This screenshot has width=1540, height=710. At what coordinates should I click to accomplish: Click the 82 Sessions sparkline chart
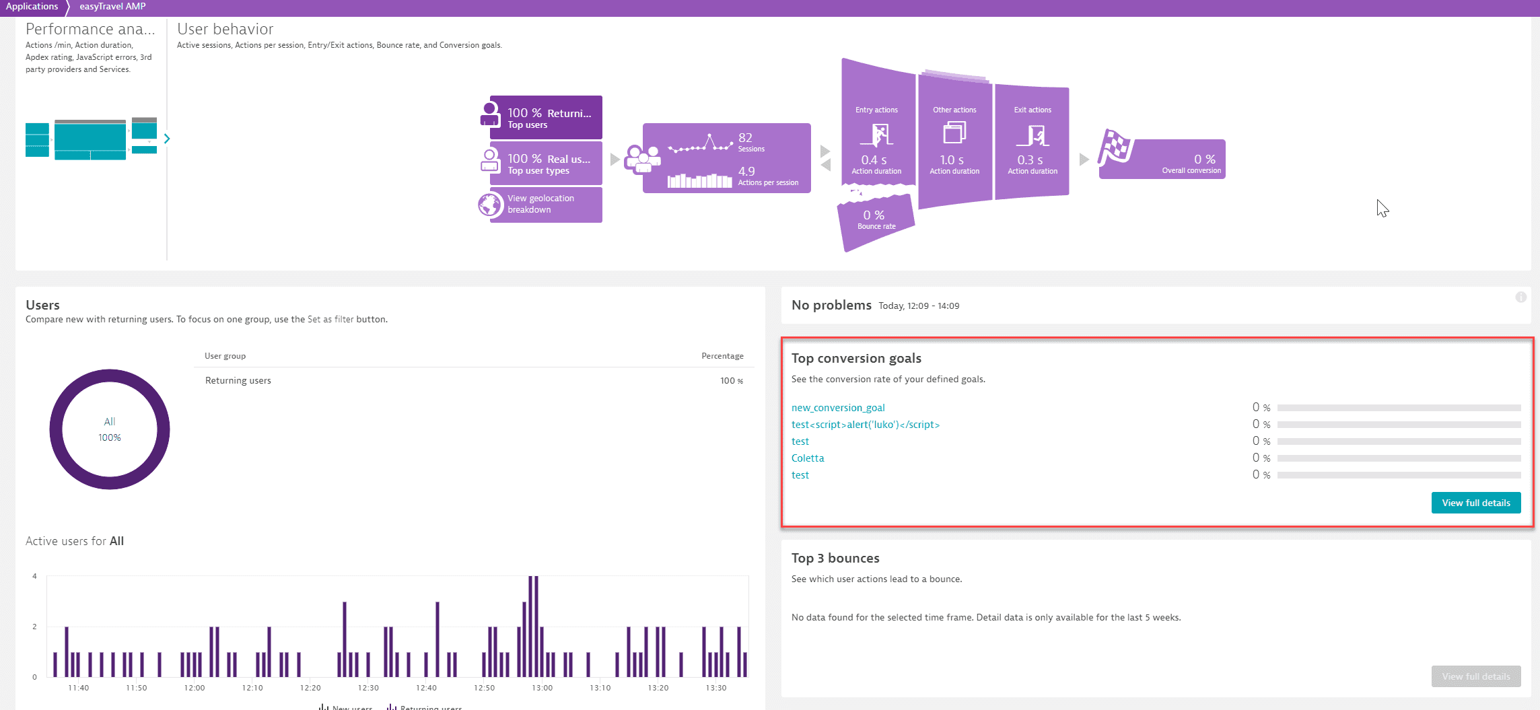(700, 143)
